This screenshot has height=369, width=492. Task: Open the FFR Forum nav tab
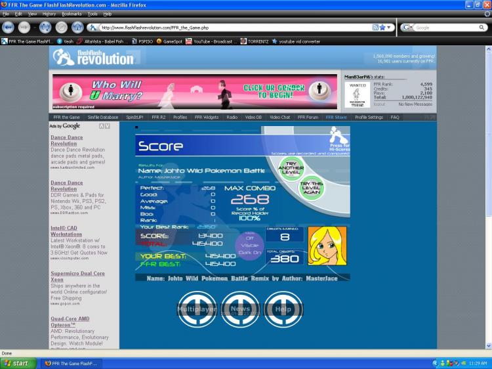tap(308, 117)
